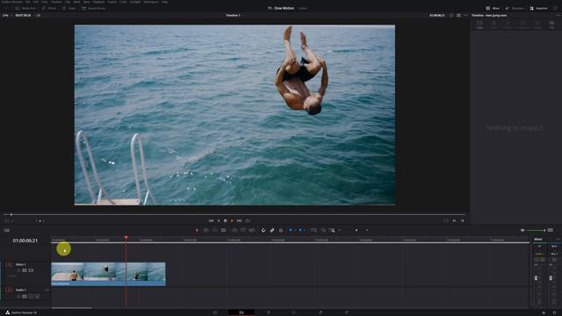Switch to the Media page icon
The image size is (562, 316).
(215, 312)
